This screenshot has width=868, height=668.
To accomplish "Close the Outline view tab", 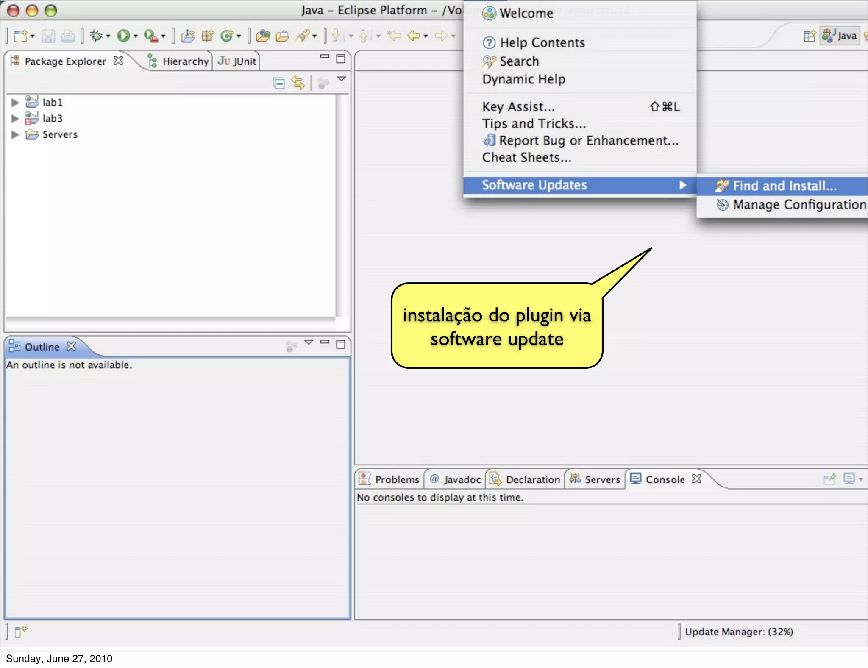I will pos(71,346).
